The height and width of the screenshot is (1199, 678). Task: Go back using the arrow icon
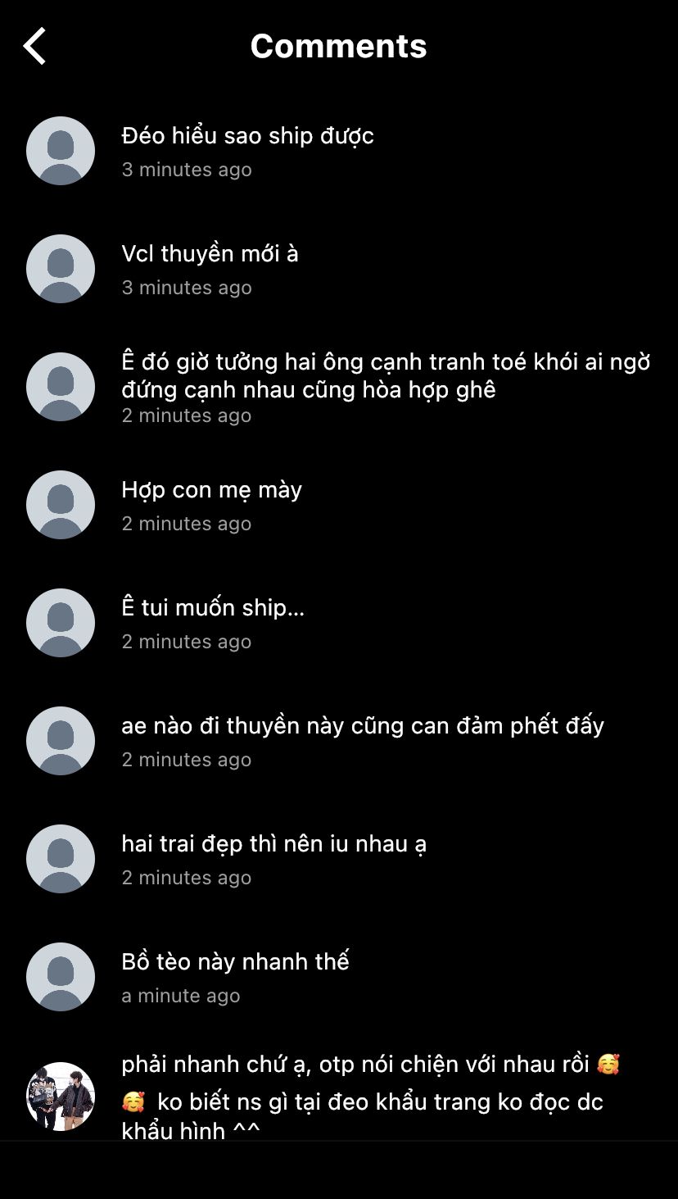[x=34, y=46]
